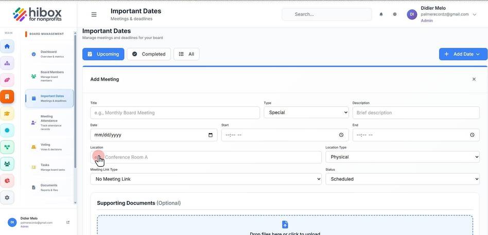488x235 pixels.
Task: Click the Date mm/dd/yyyy field
Action: [154, 135]
